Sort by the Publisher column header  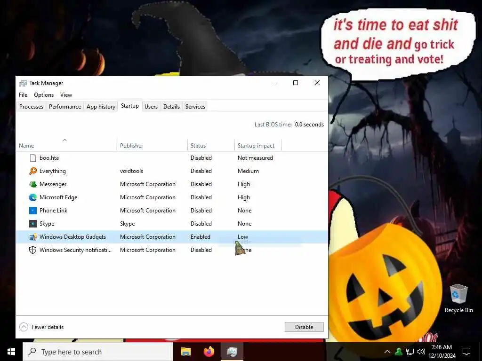pyautogui.click(x=152, y=145)
